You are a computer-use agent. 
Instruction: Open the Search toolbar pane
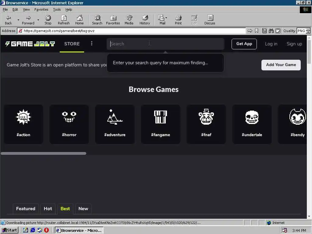click(x=97, y=20)
